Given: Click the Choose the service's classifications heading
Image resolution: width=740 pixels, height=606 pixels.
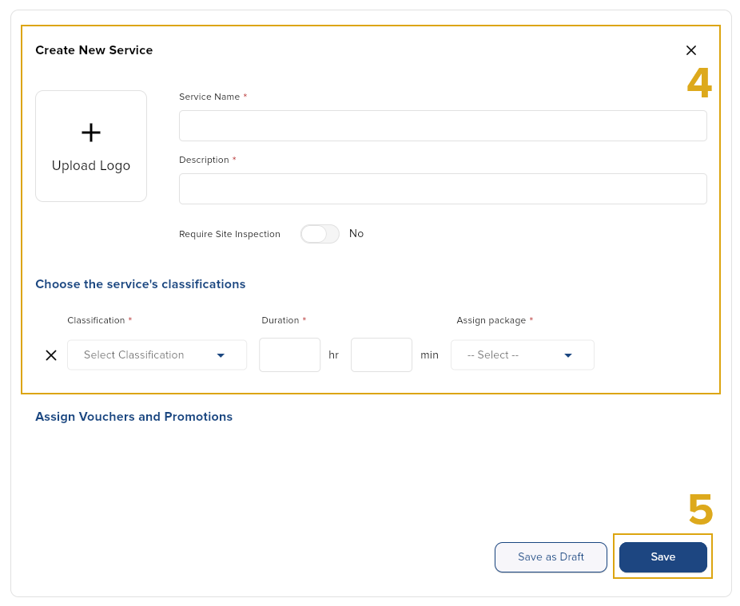Looking at the screenshot, I should click(x=141, y=284).
